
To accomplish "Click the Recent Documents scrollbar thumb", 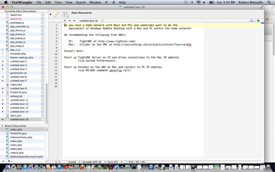I will pos(47,130).
